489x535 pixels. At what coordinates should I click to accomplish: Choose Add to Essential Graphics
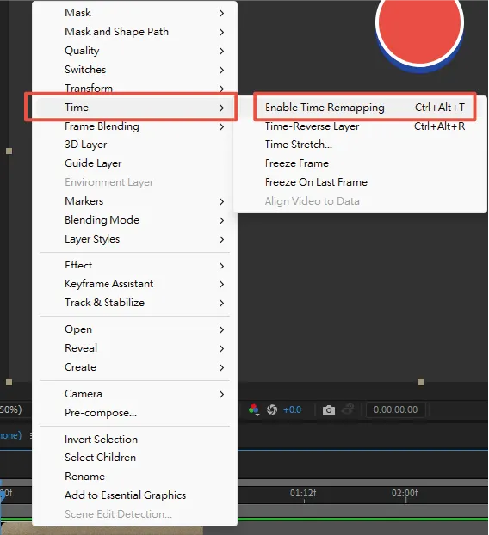134,495
